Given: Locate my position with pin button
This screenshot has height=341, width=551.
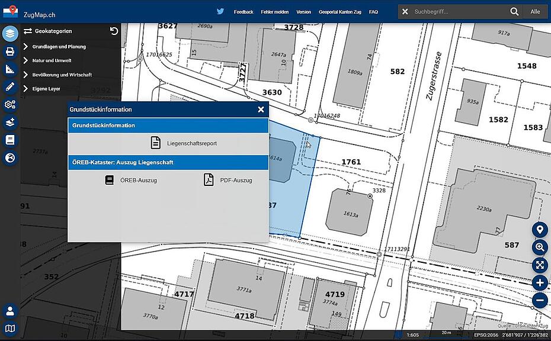Looking at the screenshot, I should tap(539, 230).
